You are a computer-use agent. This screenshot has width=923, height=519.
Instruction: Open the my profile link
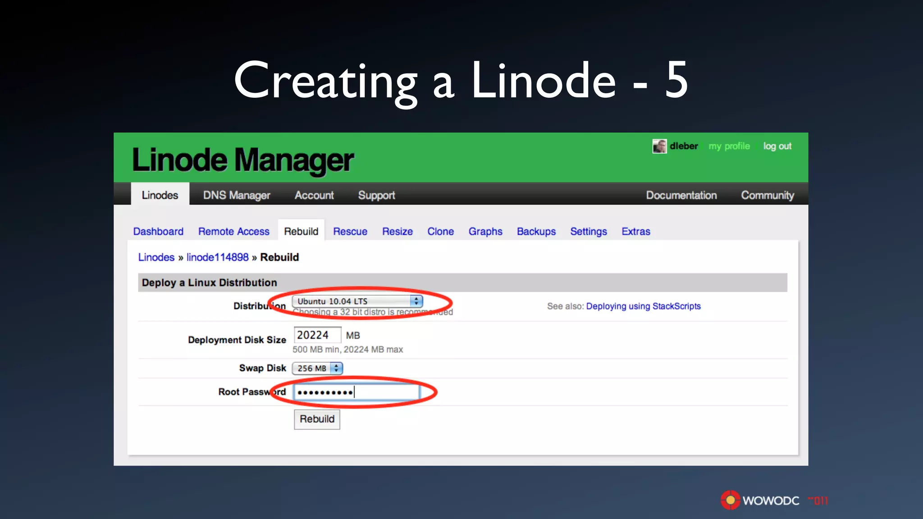(x=729, y=146)
